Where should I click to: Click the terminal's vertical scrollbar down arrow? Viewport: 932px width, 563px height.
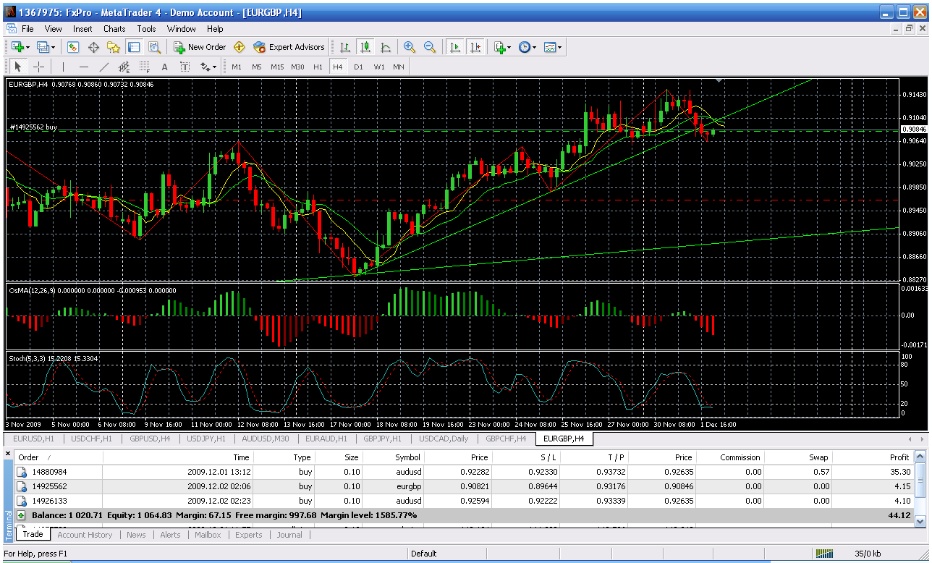pos(920,520)
